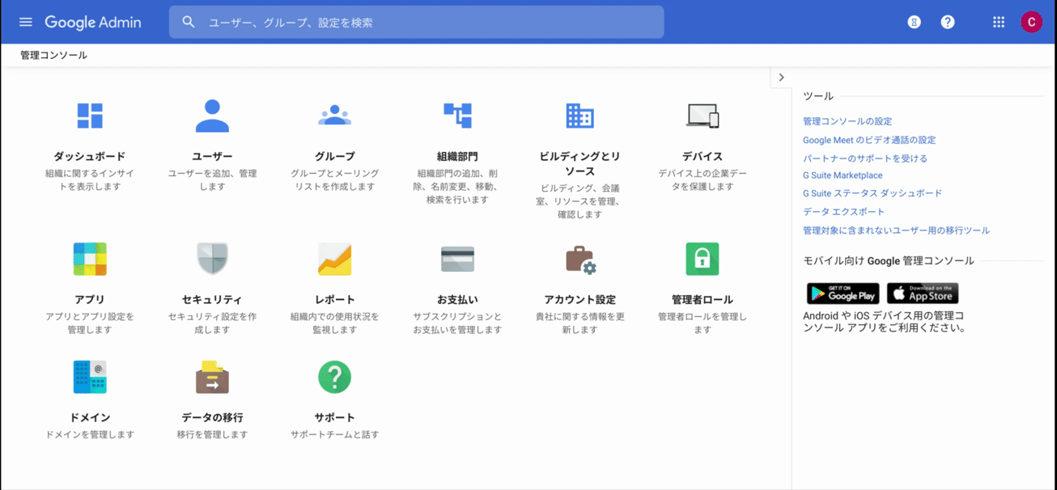
Task: Open the ユーザー person icon
Action: pyautogui.click(x=212, y=116)
